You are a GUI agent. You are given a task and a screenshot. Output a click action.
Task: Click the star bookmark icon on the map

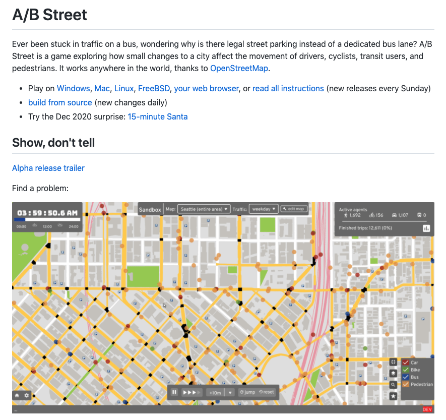coord(393,396)
